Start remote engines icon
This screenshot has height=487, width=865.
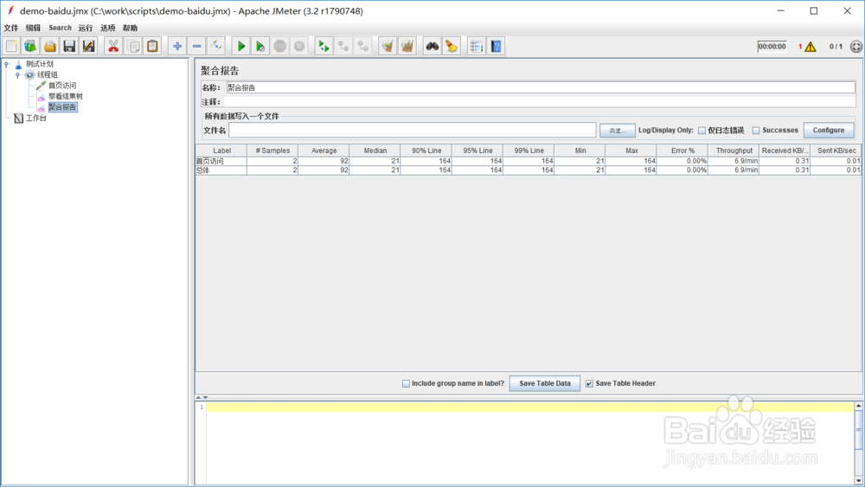324,47
